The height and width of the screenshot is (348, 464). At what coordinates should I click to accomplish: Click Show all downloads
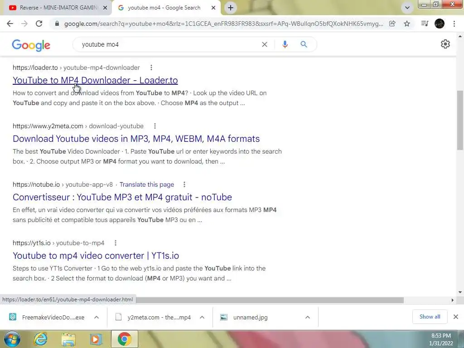point(430,317)
